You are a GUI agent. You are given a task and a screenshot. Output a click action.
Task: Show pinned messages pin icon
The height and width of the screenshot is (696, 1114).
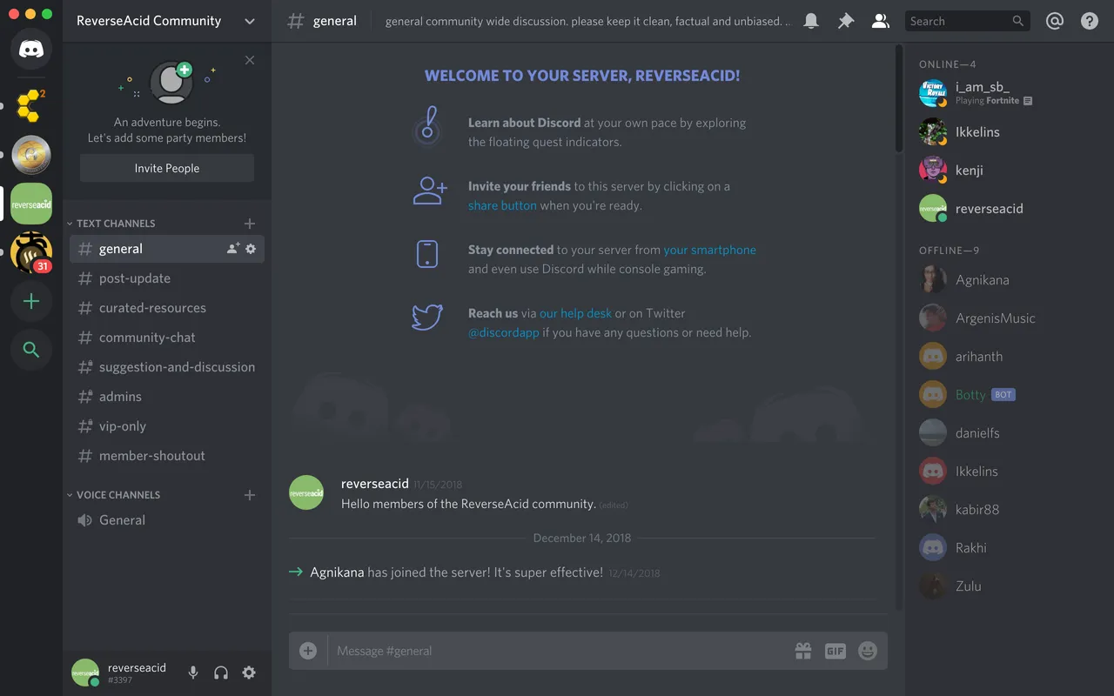[846, 21]
